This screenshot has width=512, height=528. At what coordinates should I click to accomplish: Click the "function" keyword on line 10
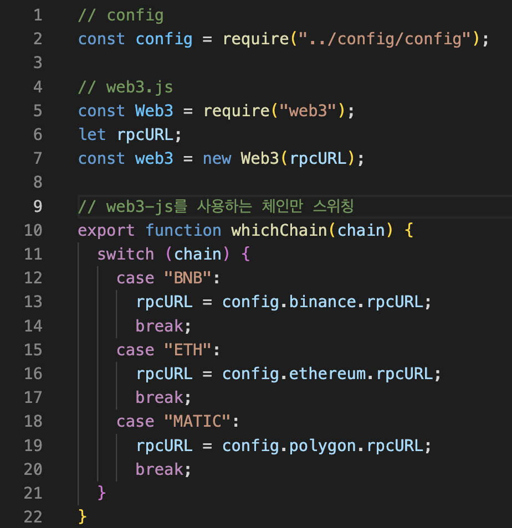[x=183, y=231]
